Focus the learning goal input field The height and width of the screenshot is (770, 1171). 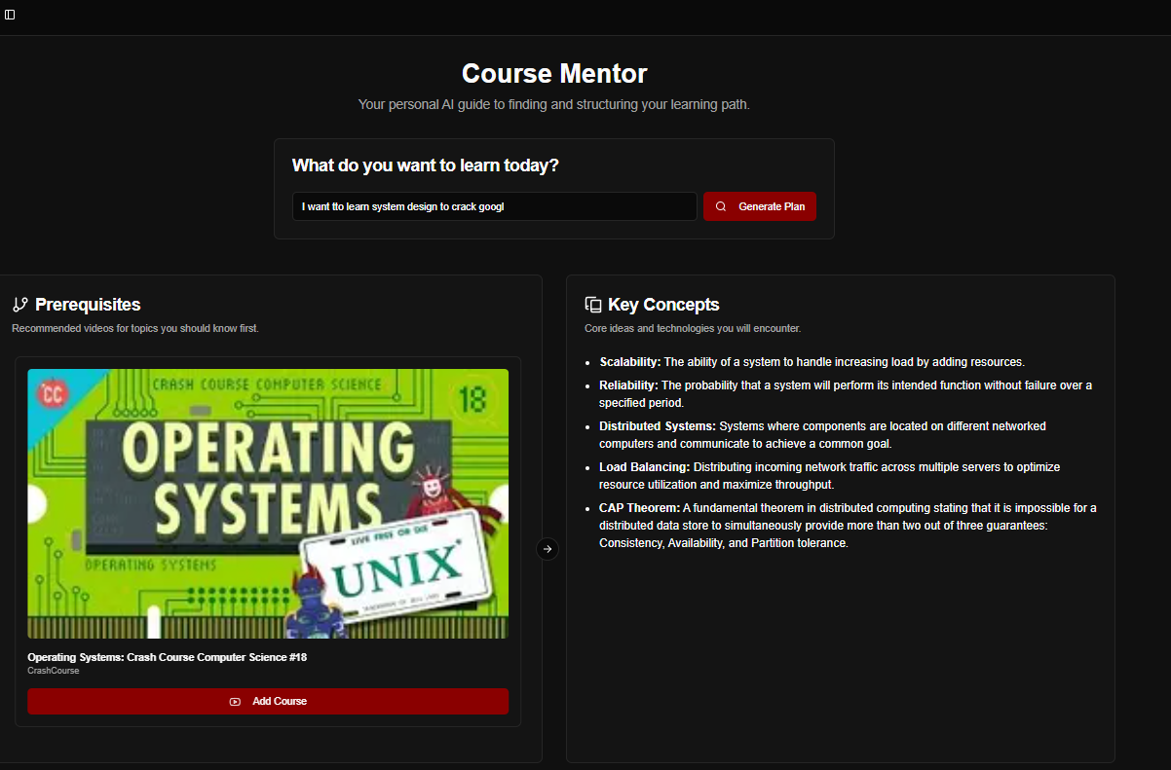(x=495, y=206)
